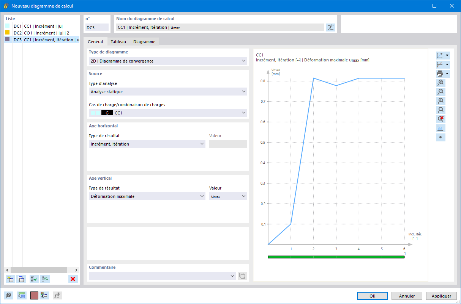Viewport: 461px width, 304px height.
Task: Click the Appliquer button
Action: [442, 296]
